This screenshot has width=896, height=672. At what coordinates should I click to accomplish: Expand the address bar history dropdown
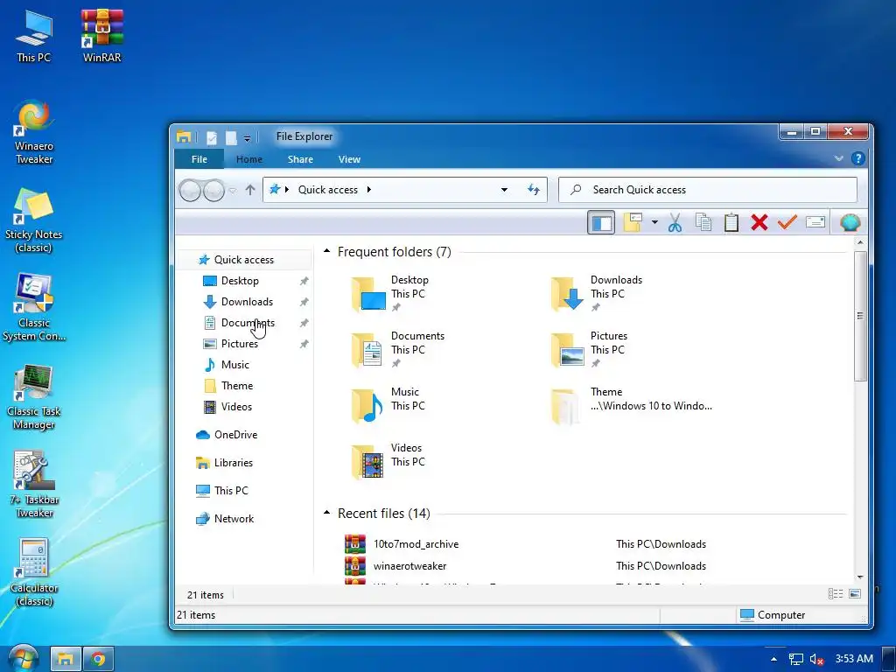pos(504,190)
